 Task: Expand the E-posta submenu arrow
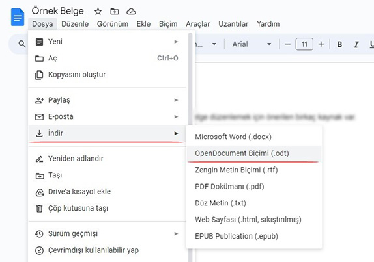click(176, 117)
